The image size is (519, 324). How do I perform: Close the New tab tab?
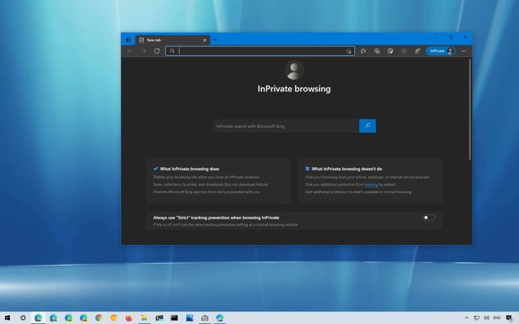205,40
